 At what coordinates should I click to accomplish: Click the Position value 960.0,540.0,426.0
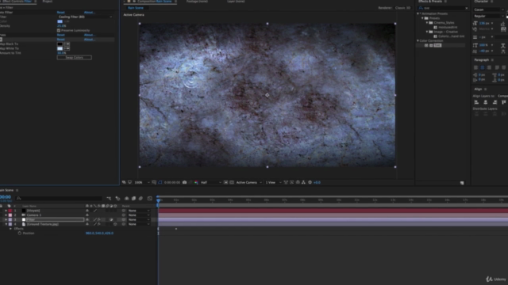click(99, 234)
